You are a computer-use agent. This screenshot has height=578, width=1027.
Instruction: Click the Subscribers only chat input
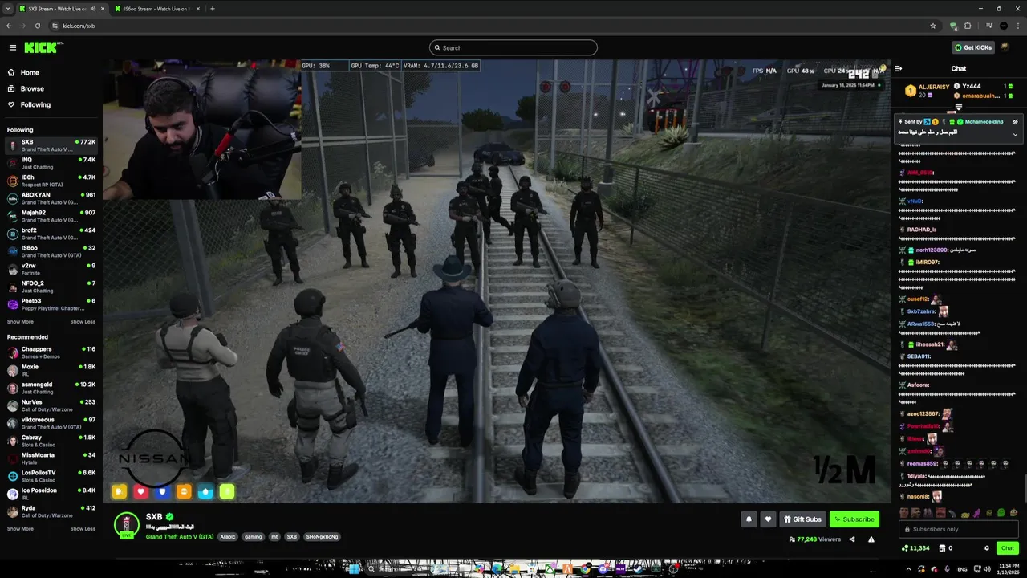pyautogui.click(x=959, y=529)
